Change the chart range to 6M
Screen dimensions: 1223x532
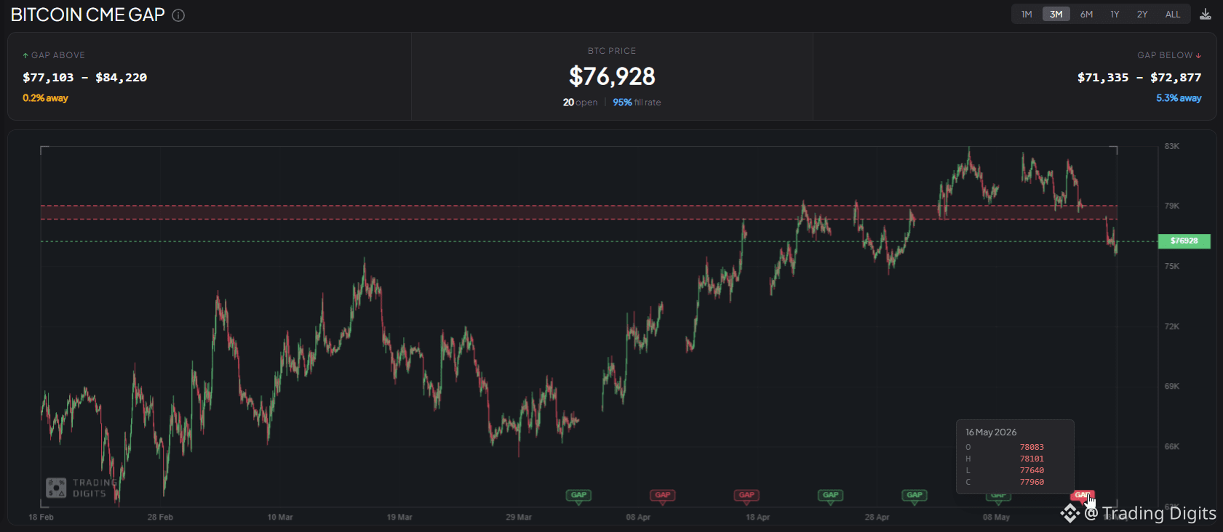[1086, 15]
